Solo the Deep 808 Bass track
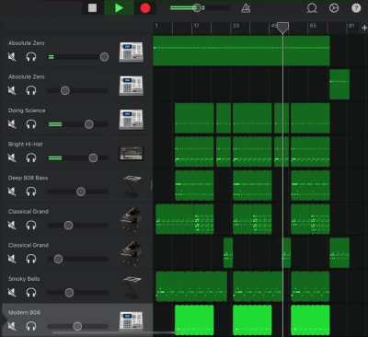Viewport: 368px width, 337px height. pos(31,192)
